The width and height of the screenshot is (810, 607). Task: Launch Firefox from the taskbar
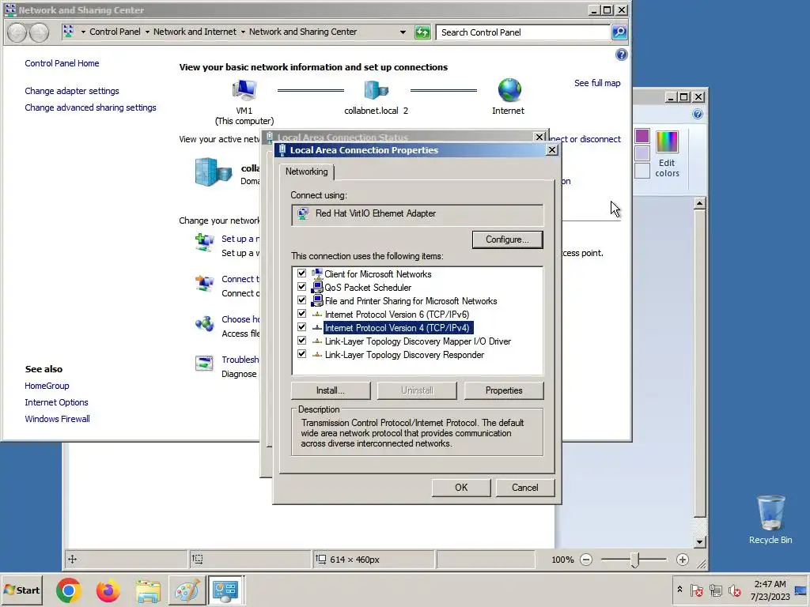pyautogui.click(x=108, y=590)
